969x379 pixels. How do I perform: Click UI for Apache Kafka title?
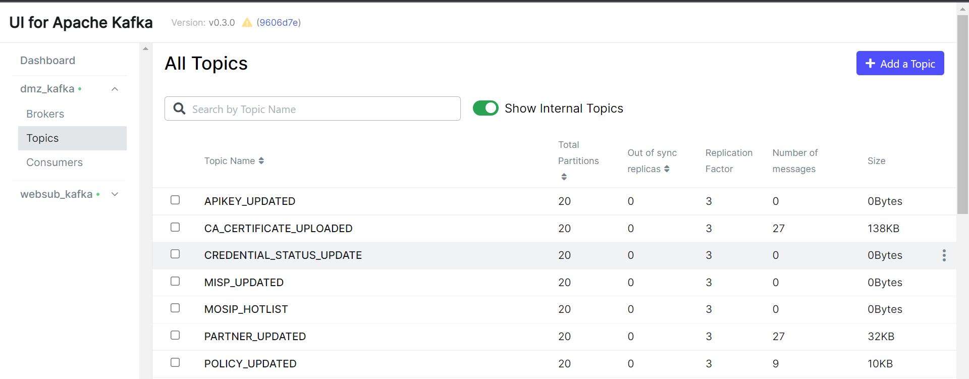(x=81, y=23)
